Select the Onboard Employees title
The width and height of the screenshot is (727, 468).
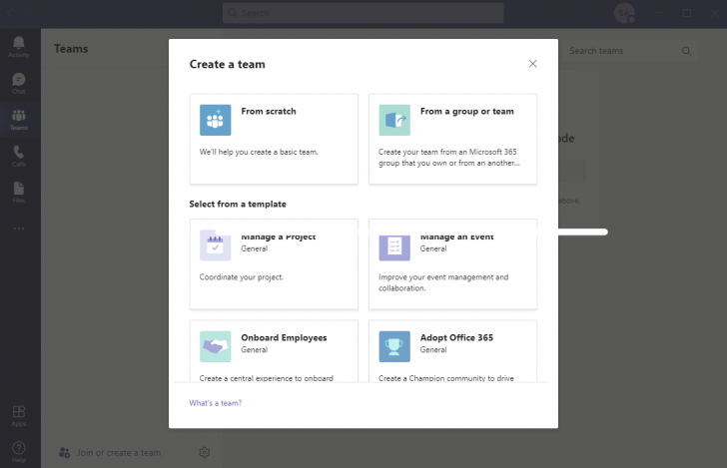[284, 338]
